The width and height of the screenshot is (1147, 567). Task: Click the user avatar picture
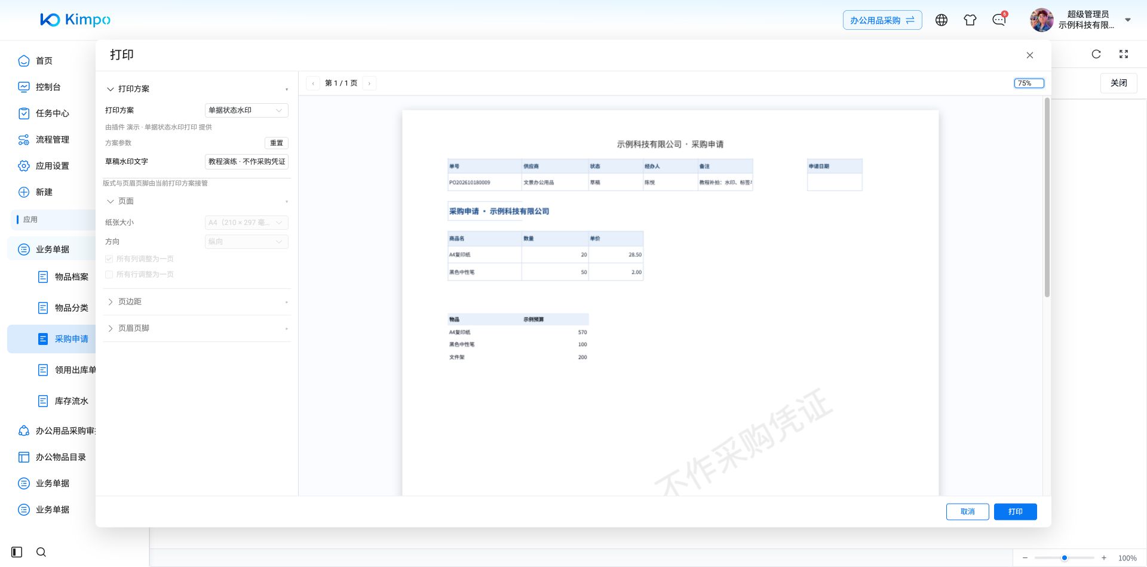(x=1041, y=20)
